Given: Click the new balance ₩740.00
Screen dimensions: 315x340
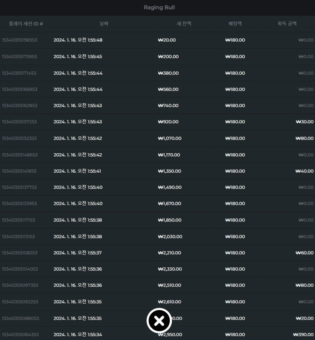Looking at the screenshot, I should (168, 106).
